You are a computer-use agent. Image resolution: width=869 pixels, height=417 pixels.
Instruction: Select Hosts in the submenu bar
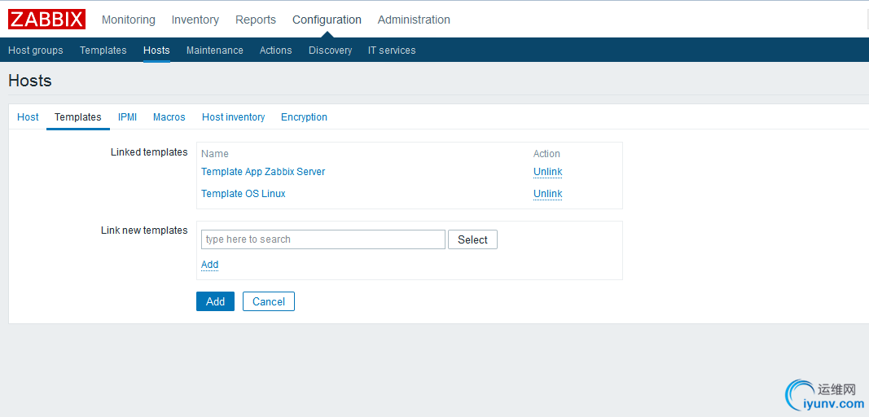[156, 50]
